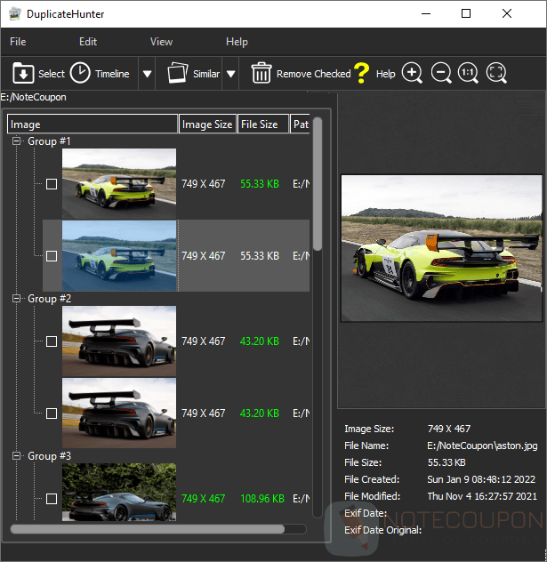
Task: Click the green 55.33 KB file size
Action: click(x=260, y=184)
